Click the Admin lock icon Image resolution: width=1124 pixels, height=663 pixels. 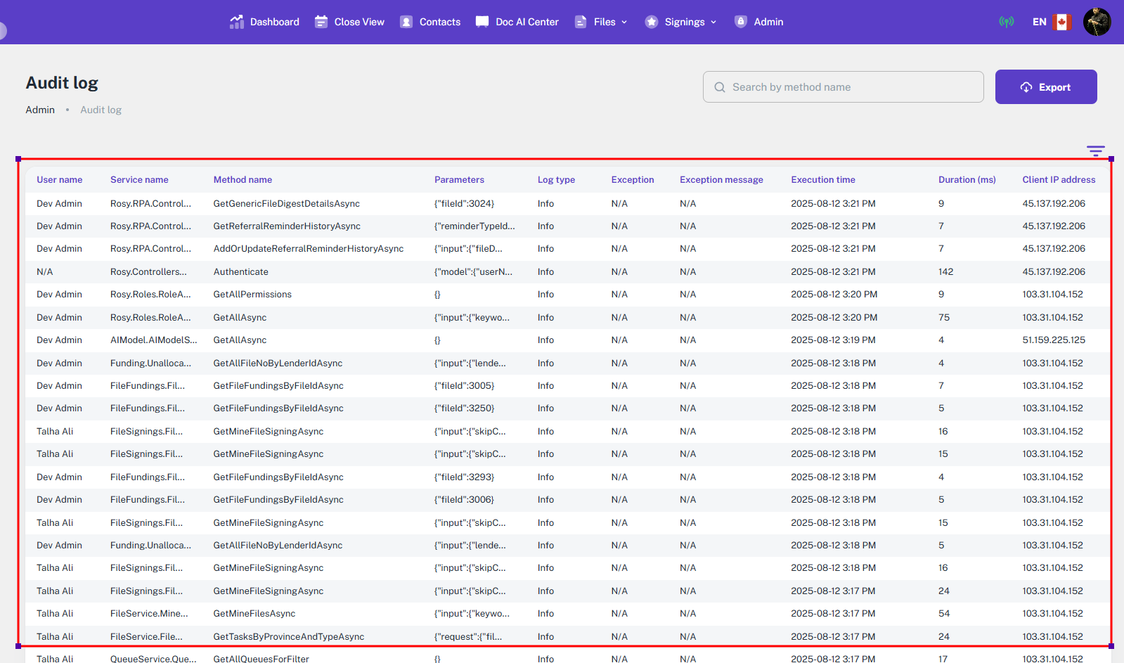pos(741,22)
